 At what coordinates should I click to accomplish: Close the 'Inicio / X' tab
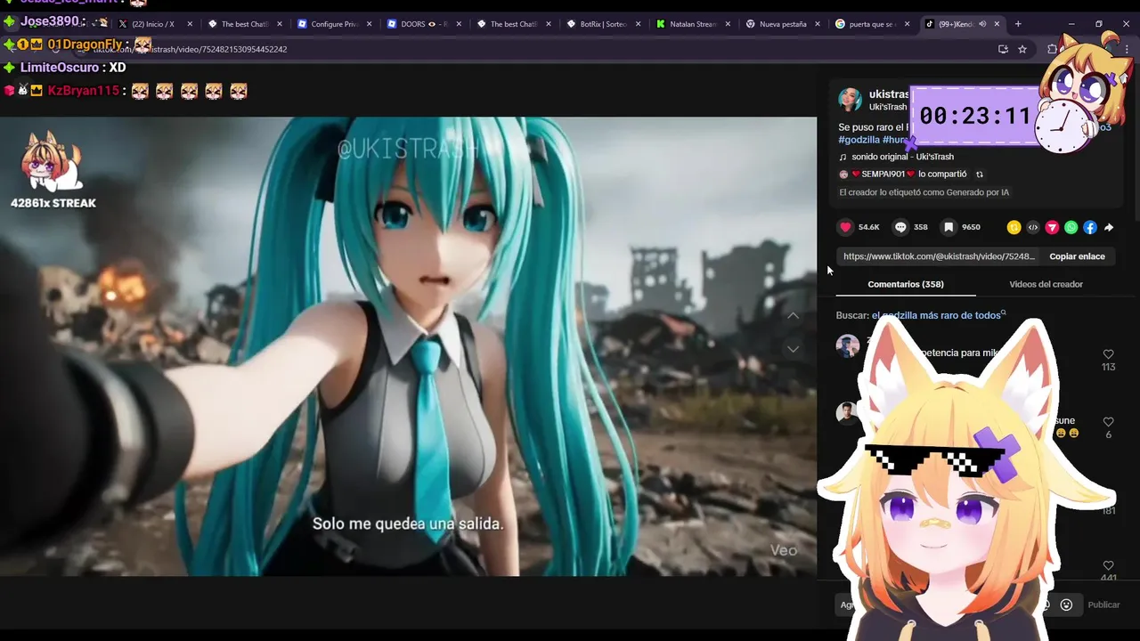click(x=190, y=24)
